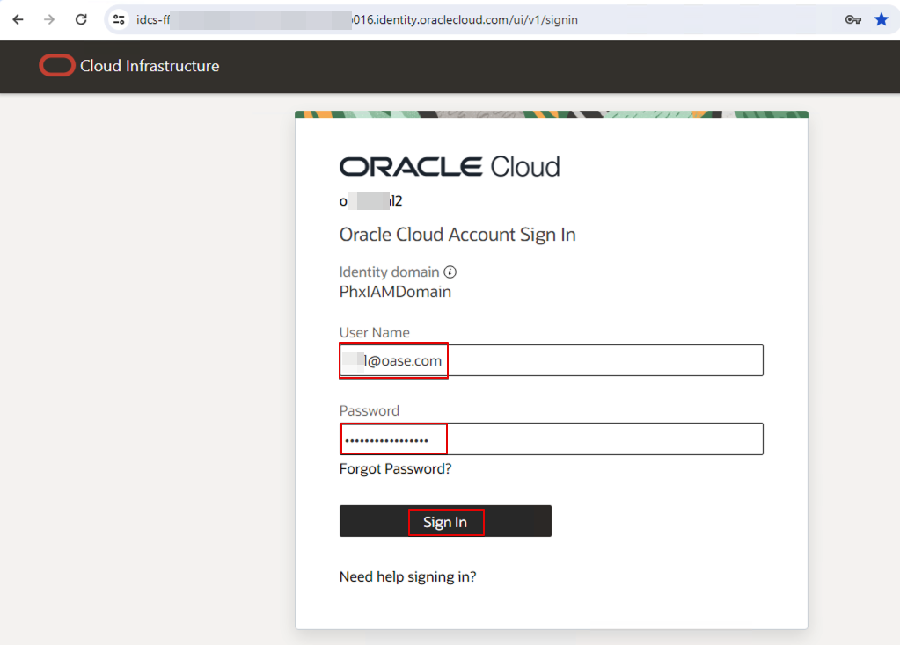Click the address bar URL
900x645 pixels.
(x=356, y=19)
